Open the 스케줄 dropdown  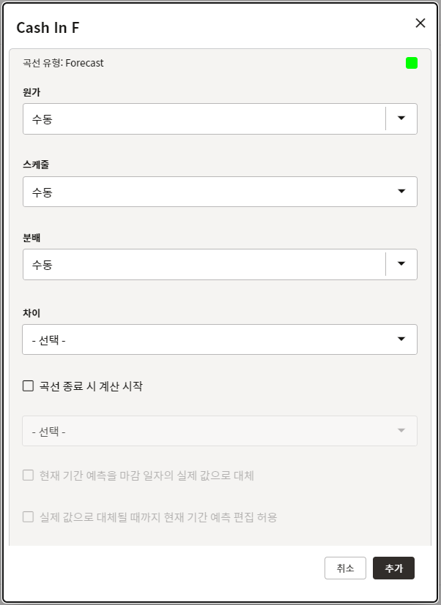220,192
